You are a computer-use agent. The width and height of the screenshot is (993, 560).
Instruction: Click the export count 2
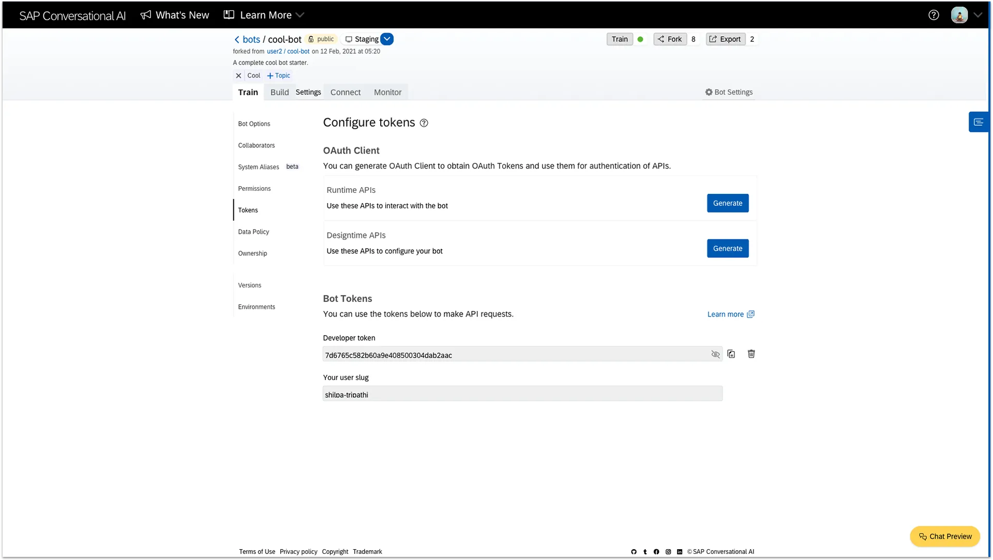[x=752, y=39]
